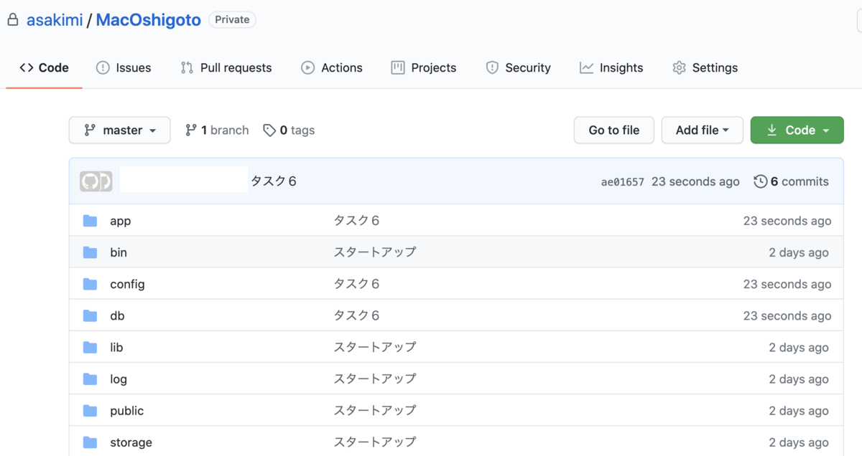Switch to the Projects tab
The width and height of the screenshot is (862, 456).
click(x=424, y=67)
